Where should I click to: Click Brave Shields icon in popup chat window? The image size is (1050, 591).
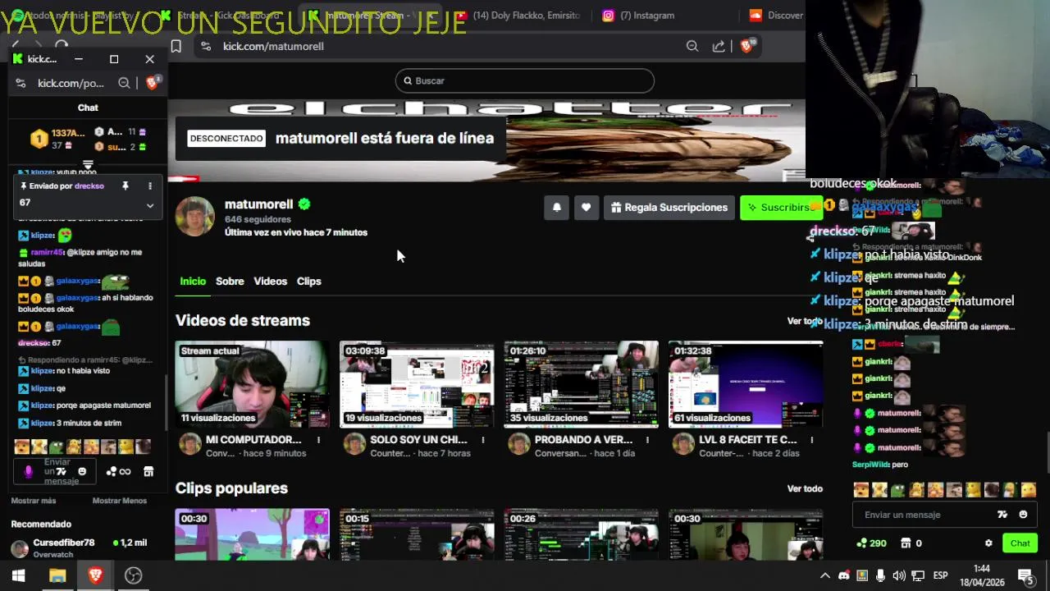152,83
